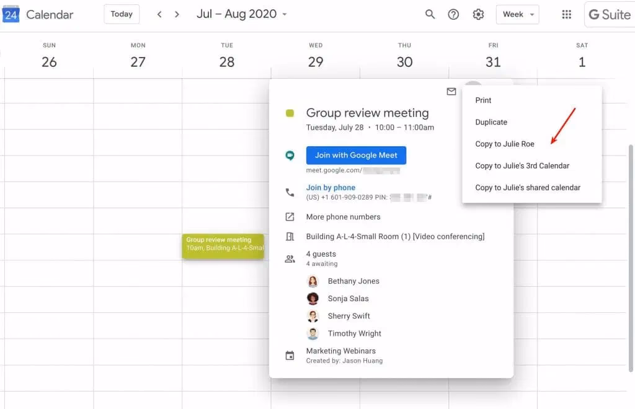
Task: Click the event's yellow-green color square
Action: (290, 113)
